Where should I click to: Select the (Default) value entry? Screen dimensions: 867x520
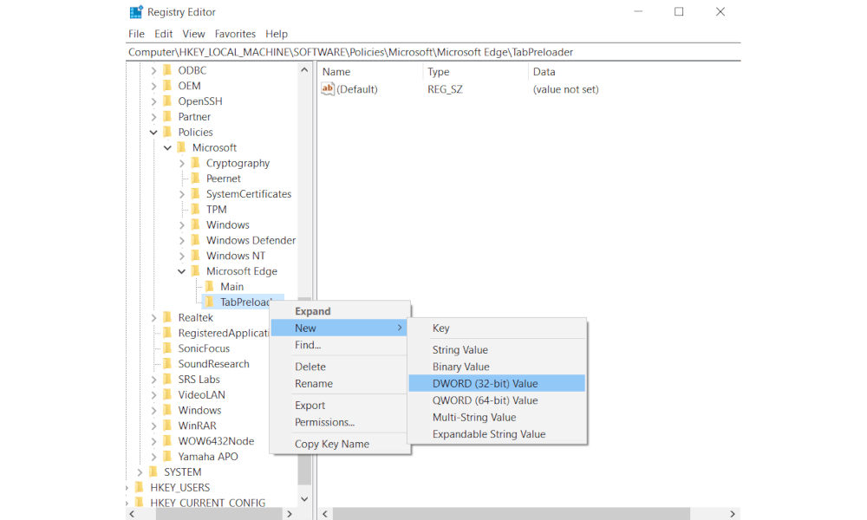[356, 89]
